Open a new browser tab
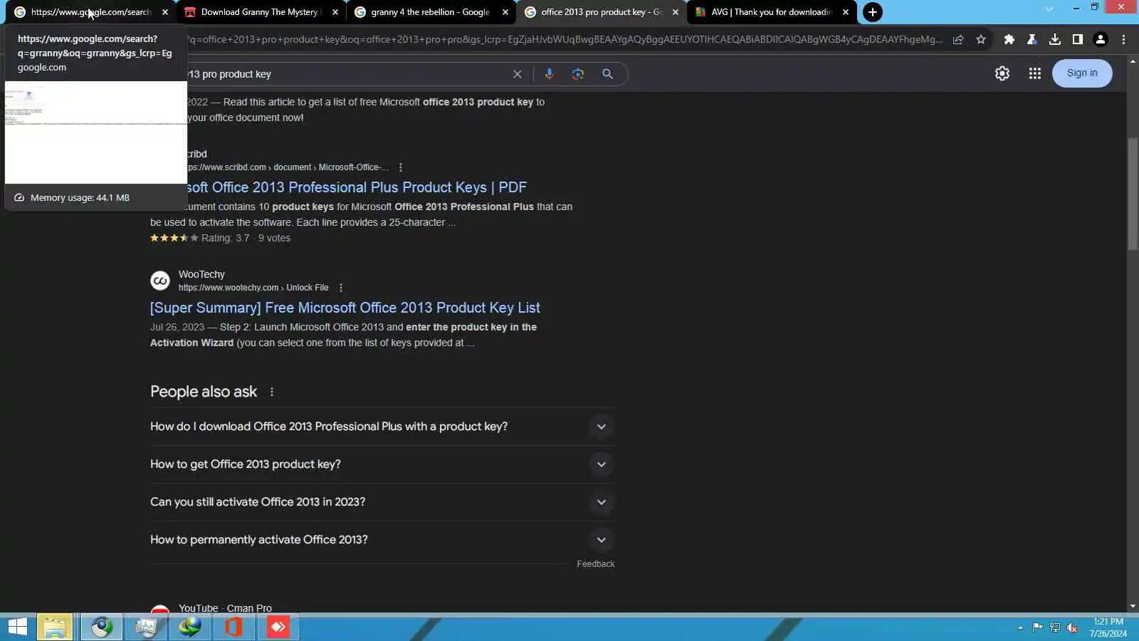The width and height of the screenshot is (1139, 641). [872, 12]
